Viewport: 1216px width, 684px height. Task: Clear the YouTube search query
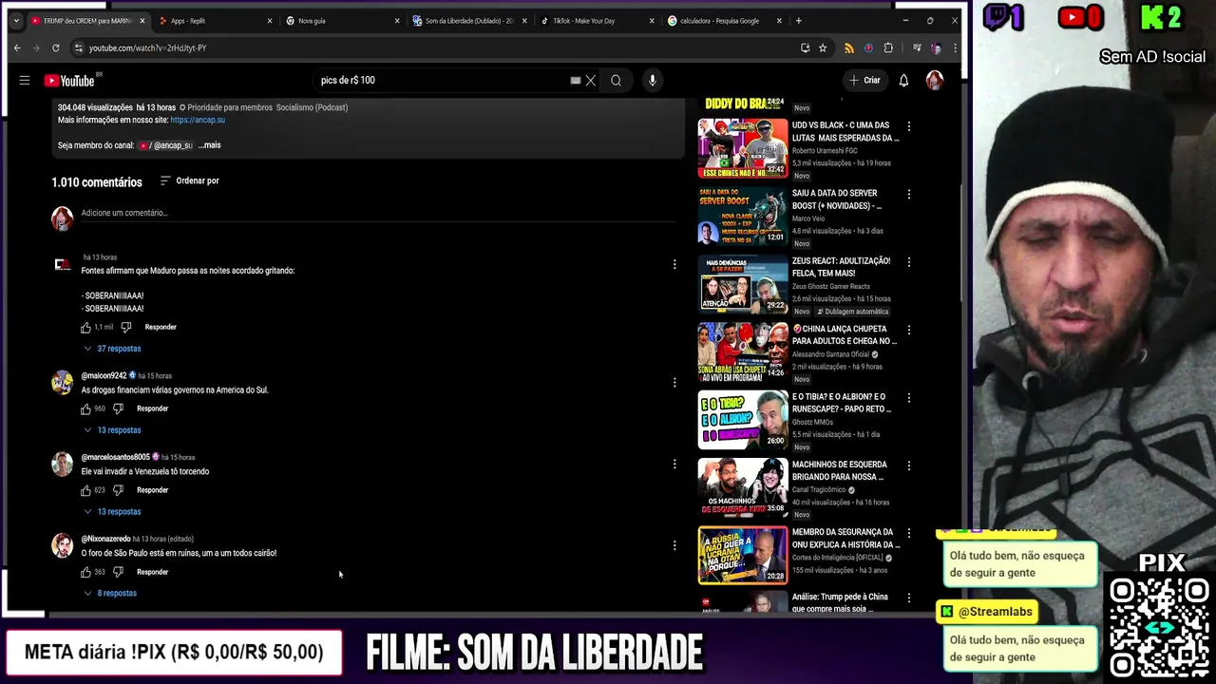point(590,81)
